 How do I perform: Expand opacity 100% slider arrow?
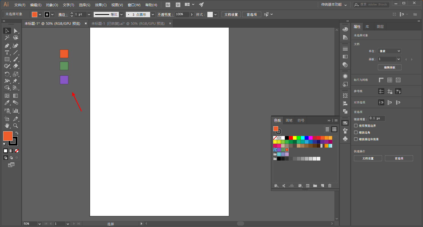[x=192, y=14]
